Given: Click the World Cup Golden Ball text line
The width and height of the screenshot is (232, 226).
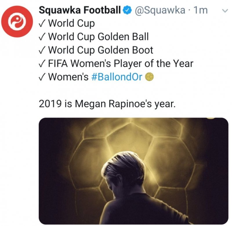Looking at the screenshot, I should click(x=99, y=37).
